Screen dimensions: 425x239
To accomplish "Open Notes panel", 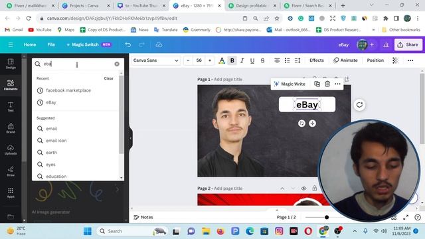I will [143, 217].
